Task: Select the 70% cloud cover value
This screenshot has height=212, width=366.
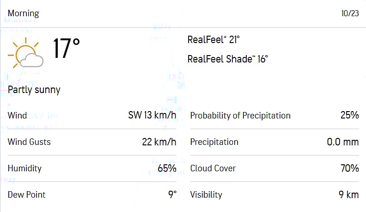Action: (x=349, y=168)
